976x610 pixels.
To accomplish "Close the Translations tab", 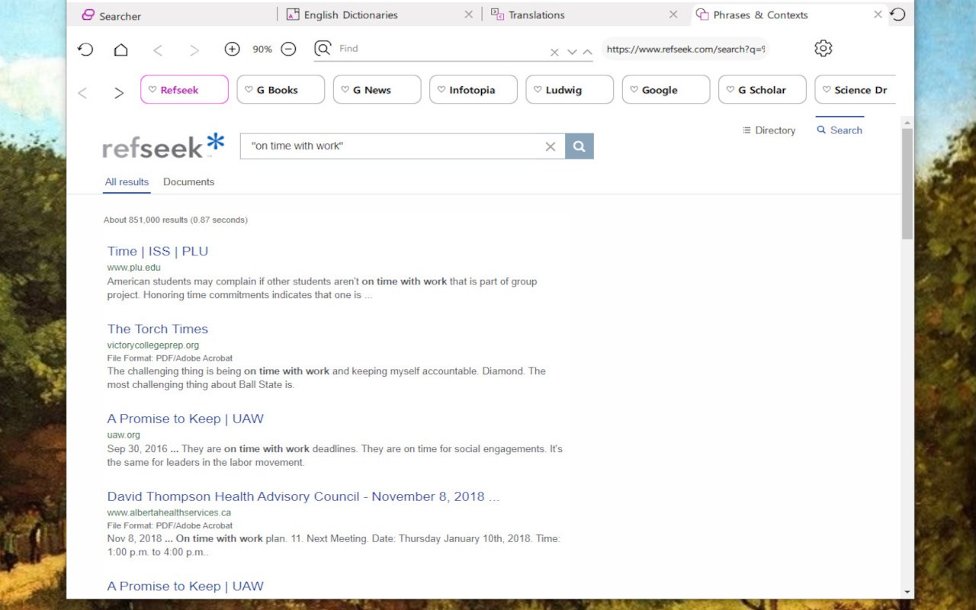I will click(673, 14).
